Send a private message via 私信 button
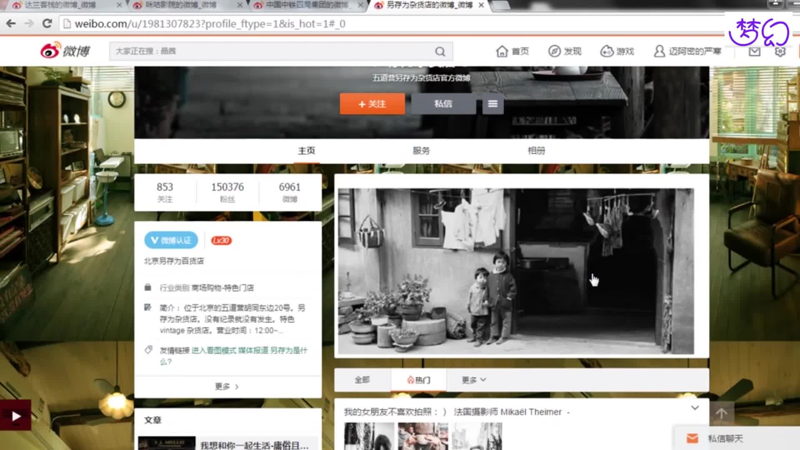 tap(443, 104)
